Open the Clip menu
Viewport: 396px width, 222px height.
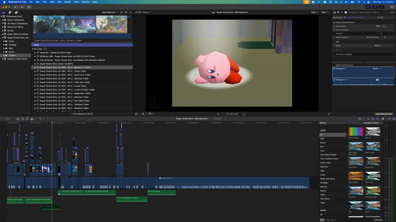(59, 2)
